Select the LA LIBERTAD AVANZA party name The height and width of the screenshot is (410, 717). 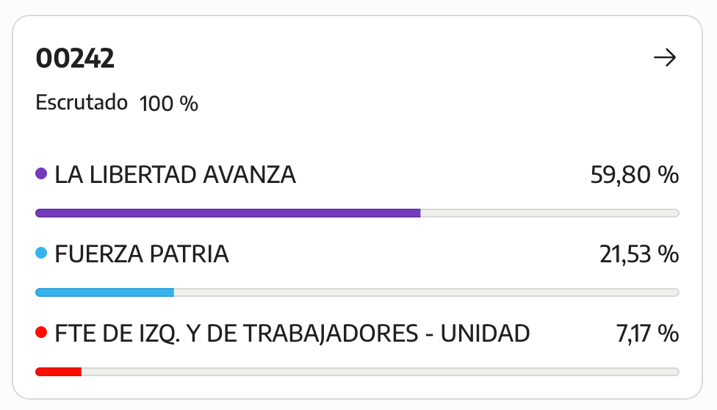175,175
